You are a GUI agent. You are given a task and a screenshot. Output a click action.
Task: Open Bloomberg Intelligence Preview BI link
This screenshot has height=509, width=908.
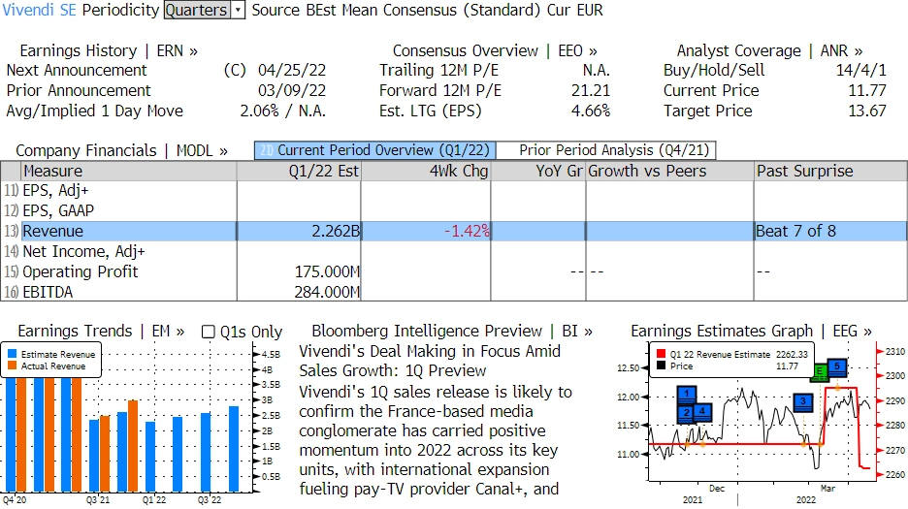point(452,332)
